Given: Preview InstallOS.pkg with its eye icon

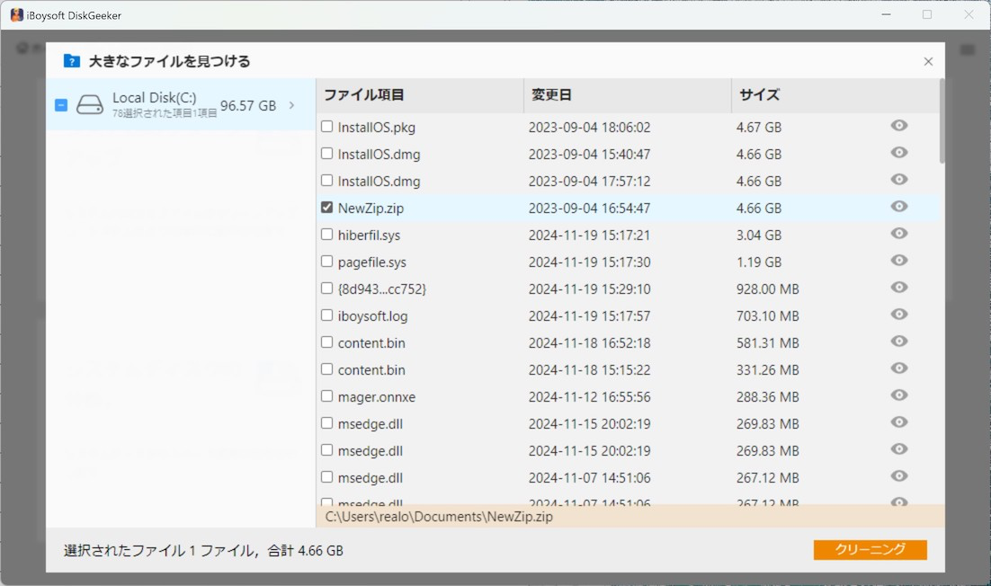Looking at the screenshot, I should point(898,126).
